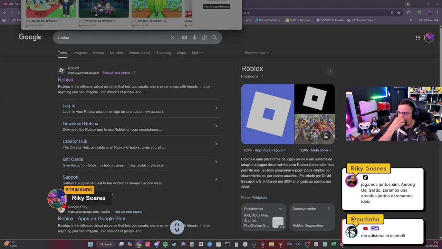Click the arrow beside Roblox panel title
The height and width of the screenshot is (249, 442).
pos(330,72)
